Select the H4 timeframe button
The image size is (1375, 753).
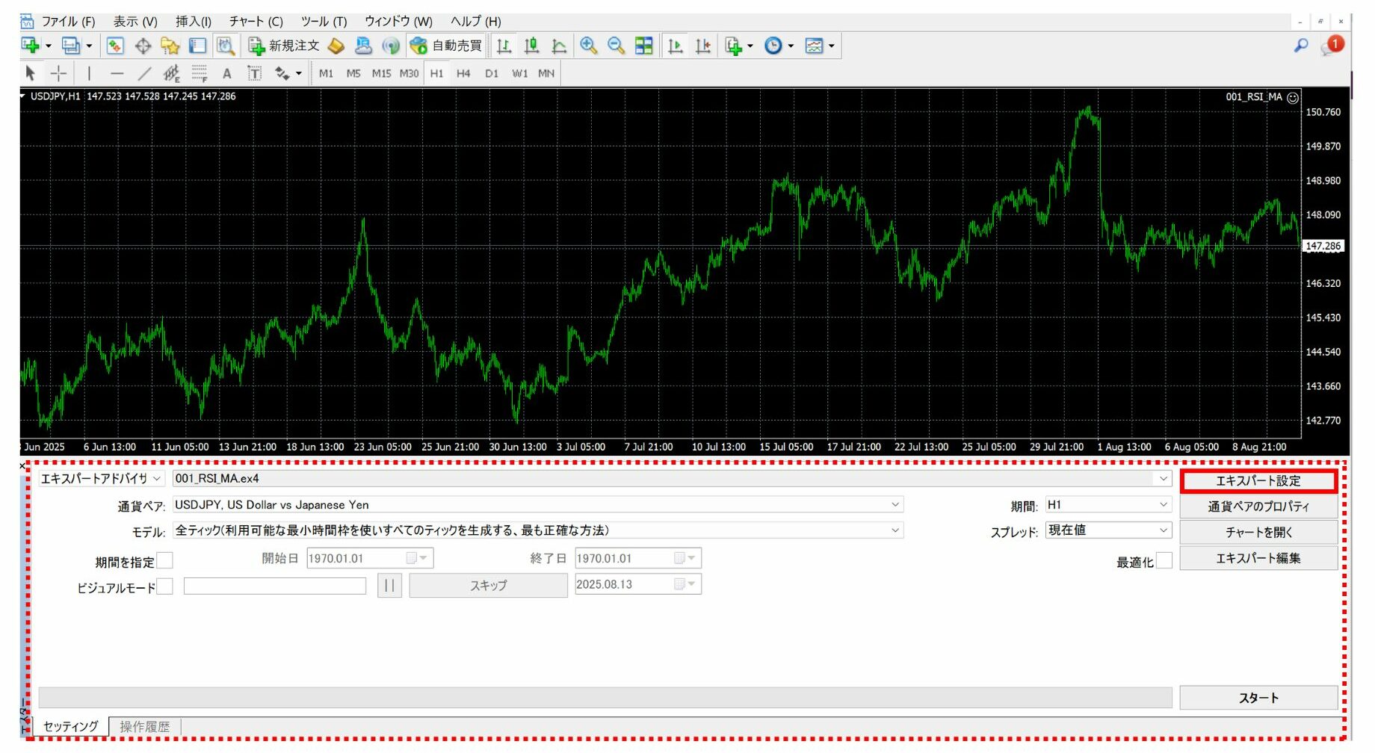click(463, 73)
